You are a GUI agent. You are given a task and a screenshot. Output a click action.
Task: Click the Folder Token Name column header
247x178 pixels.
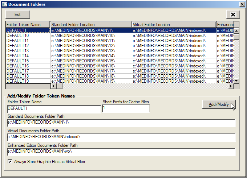pyautogui.click(x=28, y=25)
